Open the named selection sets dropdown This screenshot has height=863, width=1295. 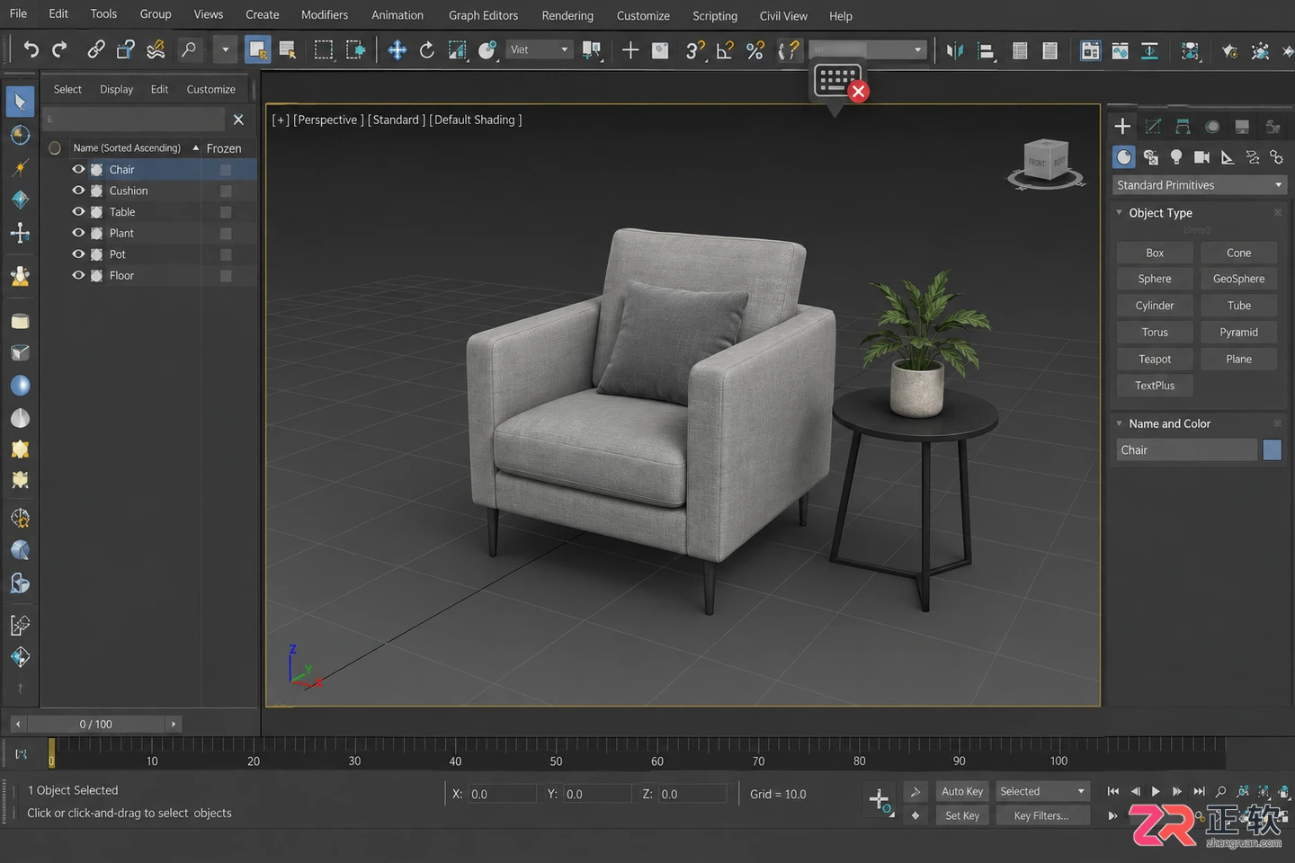click(868, 49)
